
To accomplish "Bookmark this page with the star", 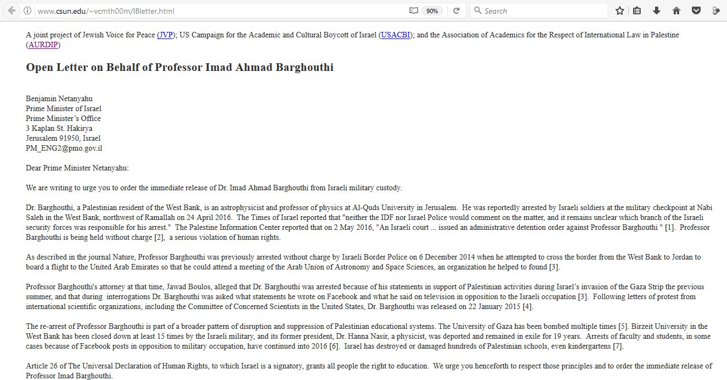I will (620, 10).
